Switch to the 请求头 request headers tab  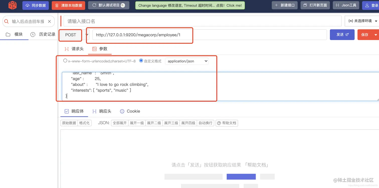[x=74, y=49]
